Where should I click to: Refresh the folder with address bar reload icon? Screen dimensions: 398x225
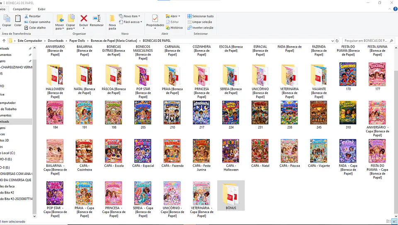337,41
